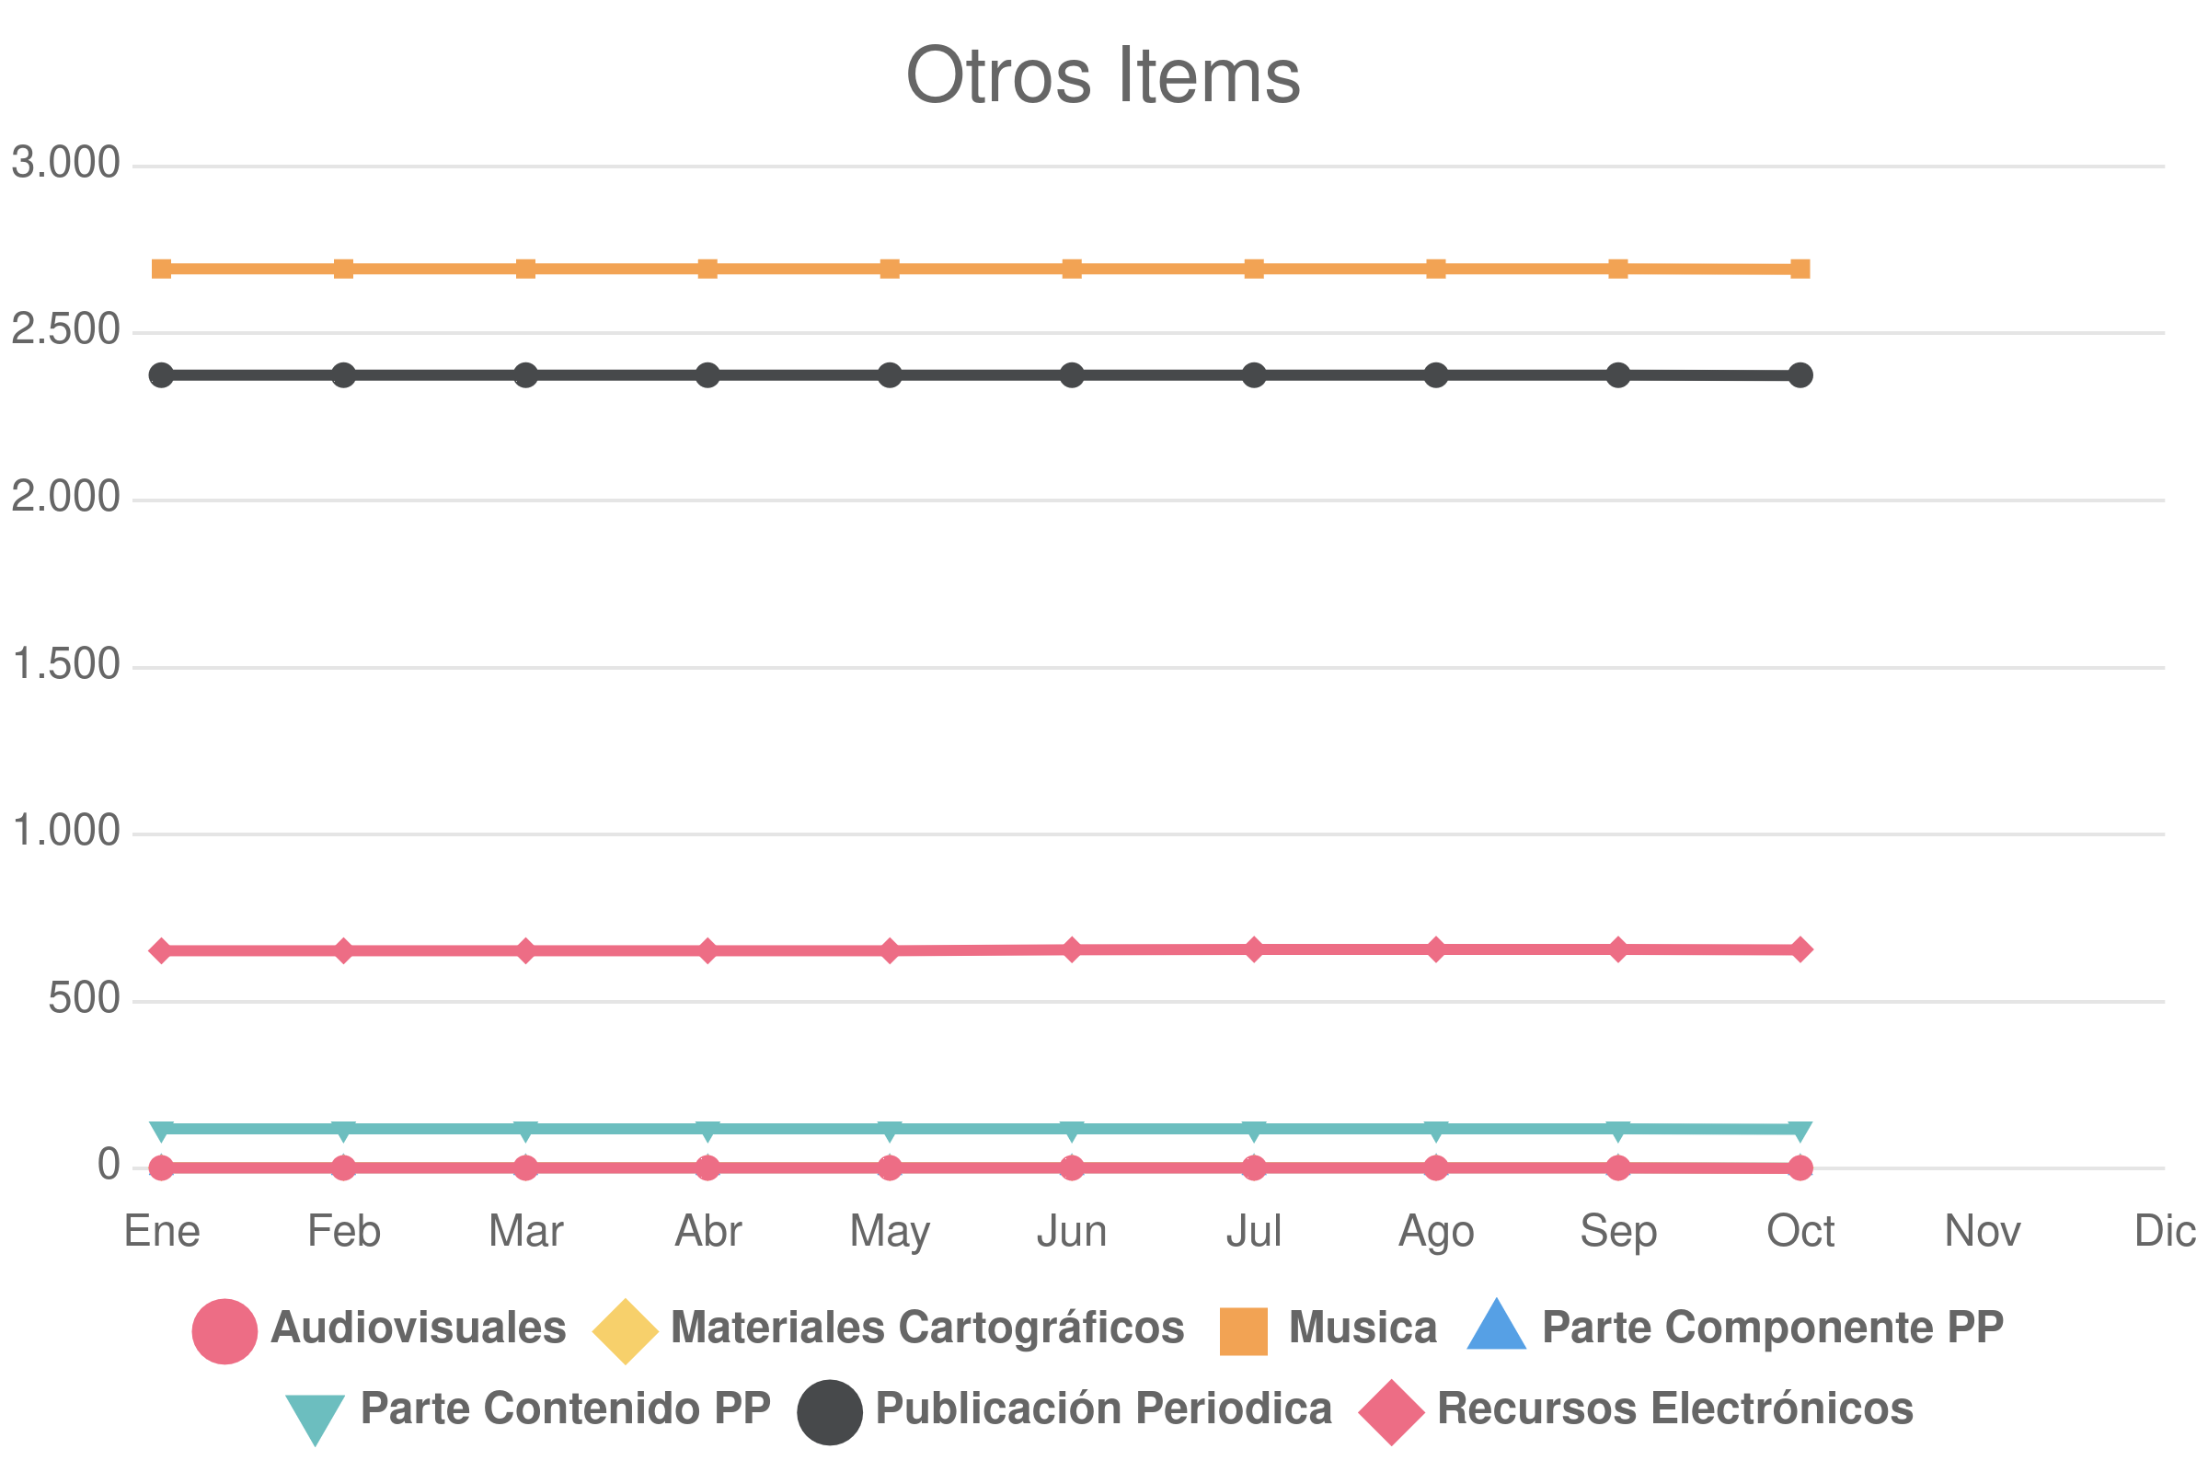Viewport: 2208px width, 1472px height.
Task: Select the Audiovisuales point at Sep
Action: 1617,1167
